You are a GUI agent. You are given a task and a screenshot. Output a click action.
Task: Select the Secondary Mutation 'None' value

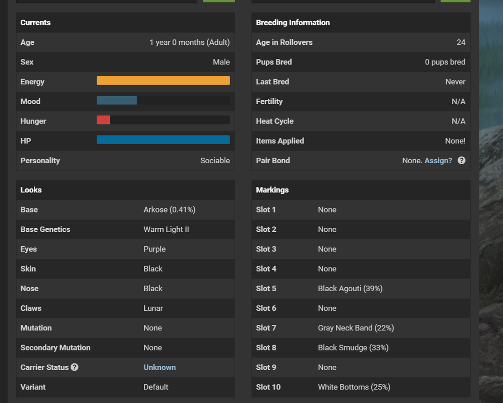153,348
